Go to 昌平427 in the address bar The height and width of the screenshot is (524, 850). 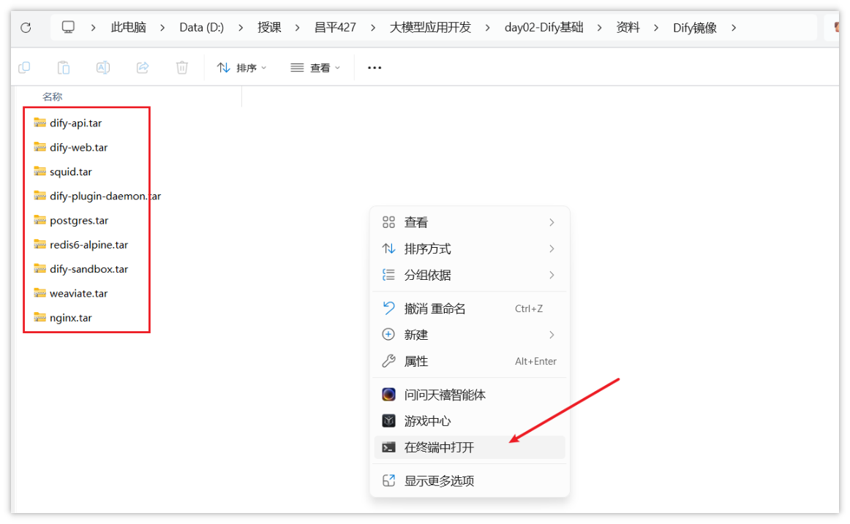coord(335,28)
